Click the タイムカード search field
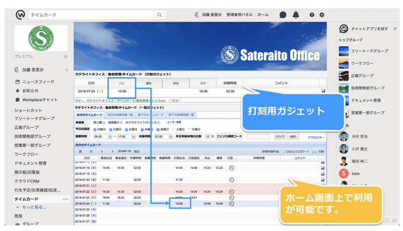This screenshot has width=403, height=231. [91, 15]
